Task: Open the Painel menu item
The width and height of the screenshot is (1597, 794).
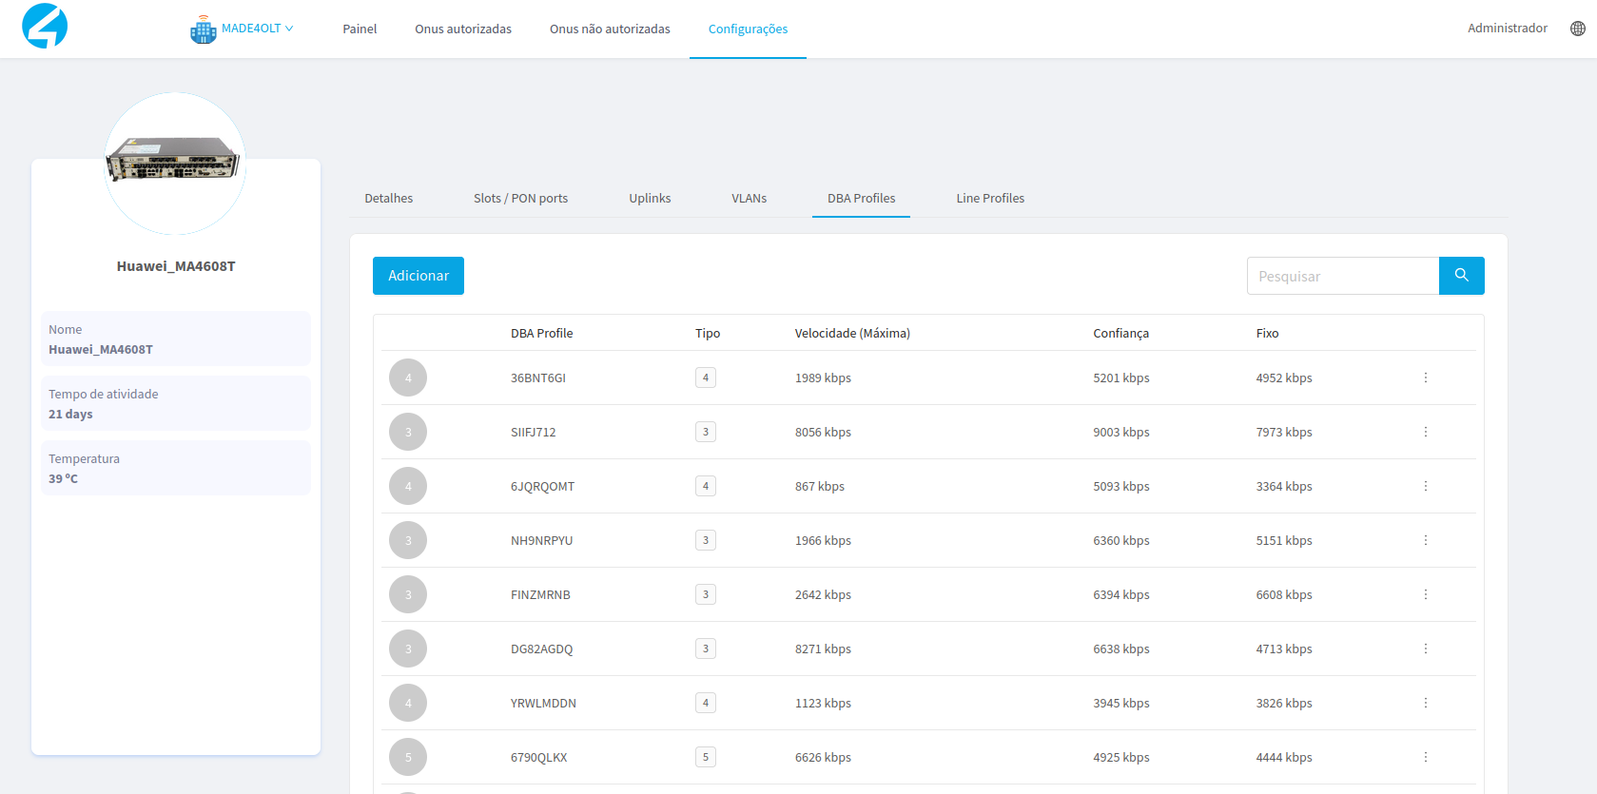Action: pyautogui.click(x=360, y=29)
